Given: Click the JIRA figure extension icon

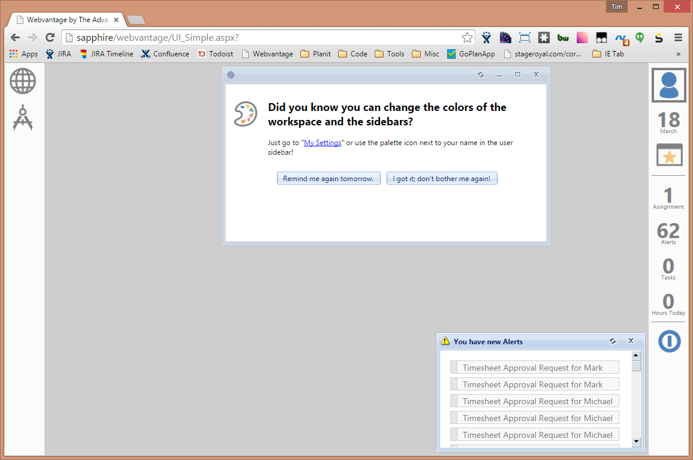Looking at the screenshot, I should 487,38.
